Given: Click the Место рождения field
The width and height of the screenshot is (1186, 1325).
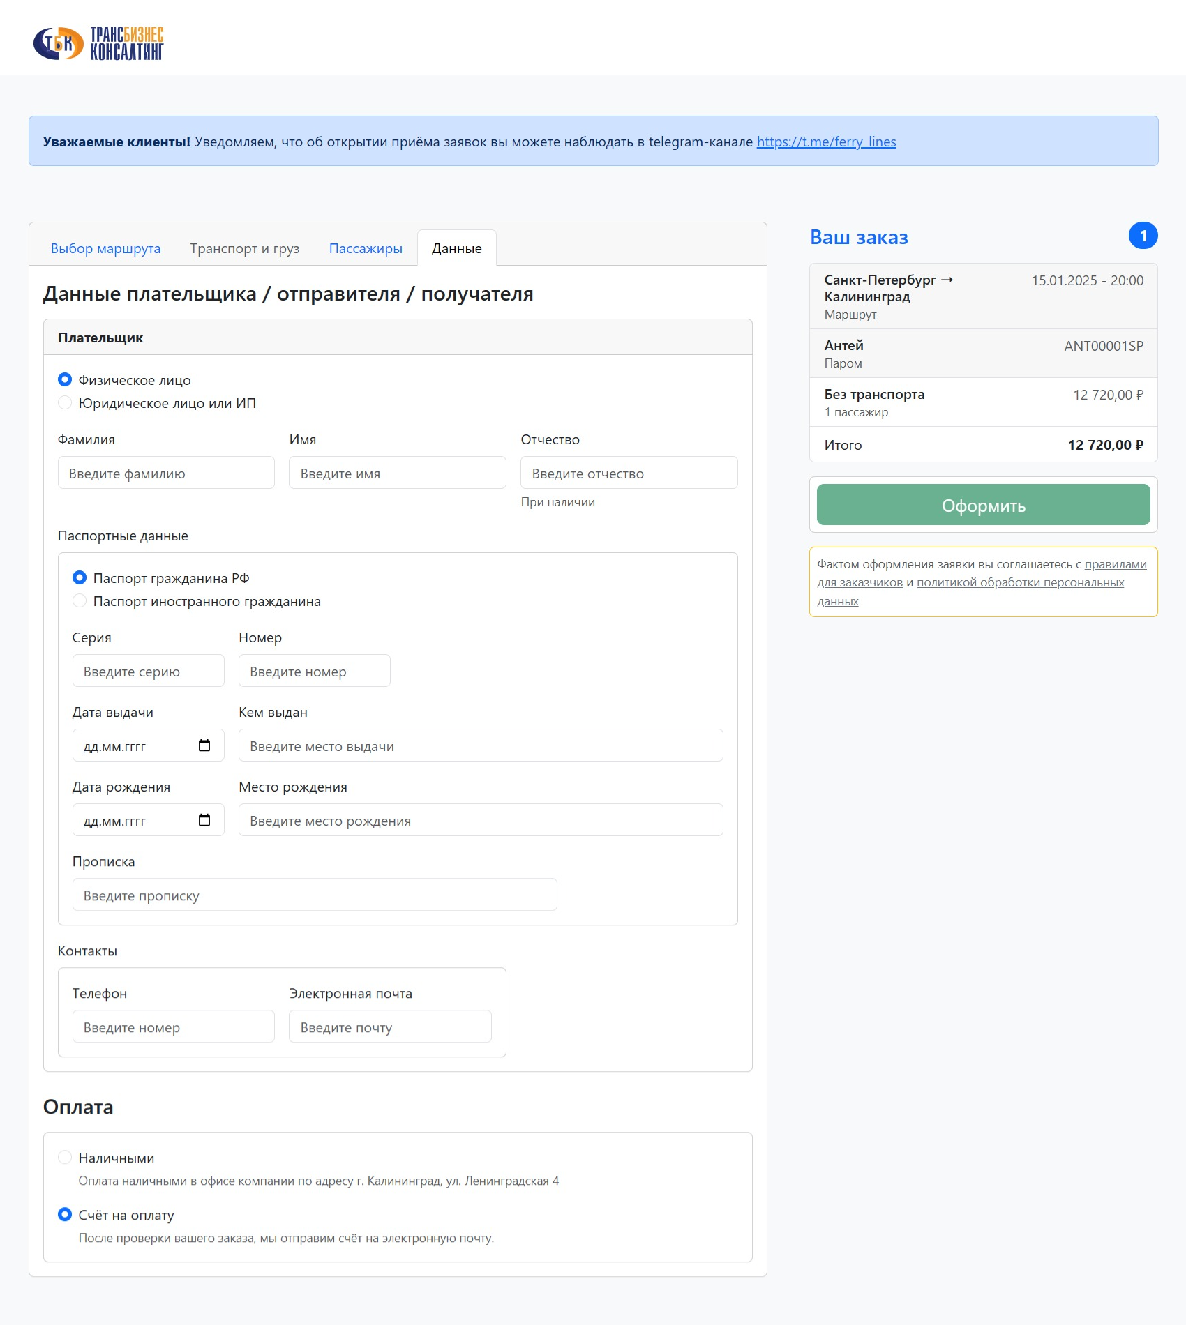Looking at the screenshot, I should tap(481, 820).
